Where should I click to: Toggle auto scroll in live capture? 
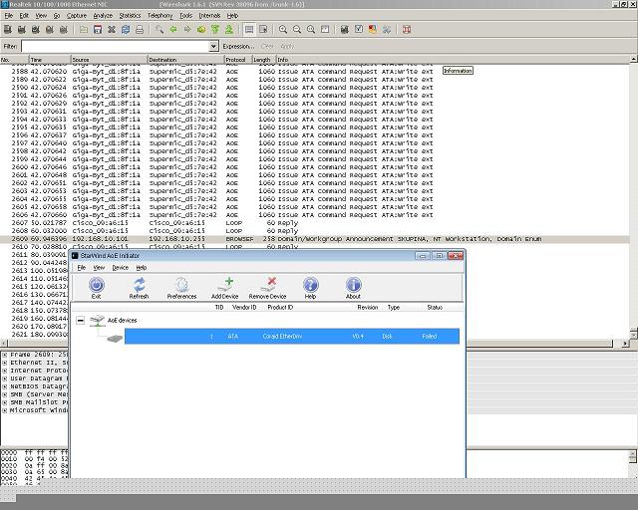click(263, 29)
